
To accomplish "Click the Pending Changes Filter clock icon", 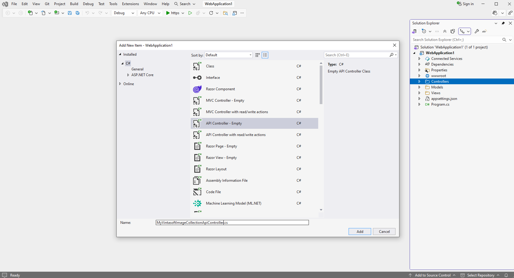I will coord(424,31).
